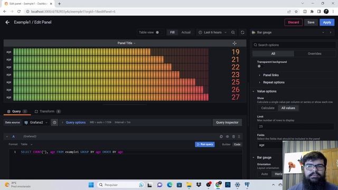Toggle Transparent background switch

260,66
